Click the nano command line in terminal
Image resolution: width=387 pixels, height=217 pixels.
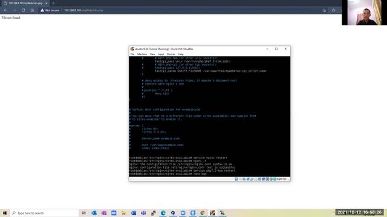(x=167, y=174)
